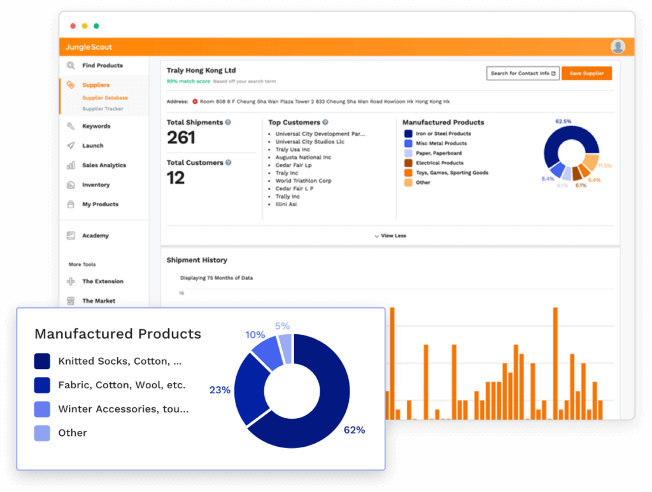652x492 pixels.
Task: Open The Market under More Tools
Action: 99,301
